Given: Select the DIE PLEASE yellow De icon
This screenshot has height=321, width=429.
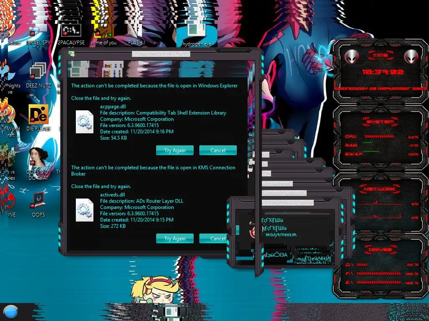Looking at the screenshot, I should [38, 118].
